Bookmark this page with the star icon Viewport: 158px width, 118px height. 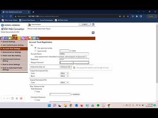128,16
